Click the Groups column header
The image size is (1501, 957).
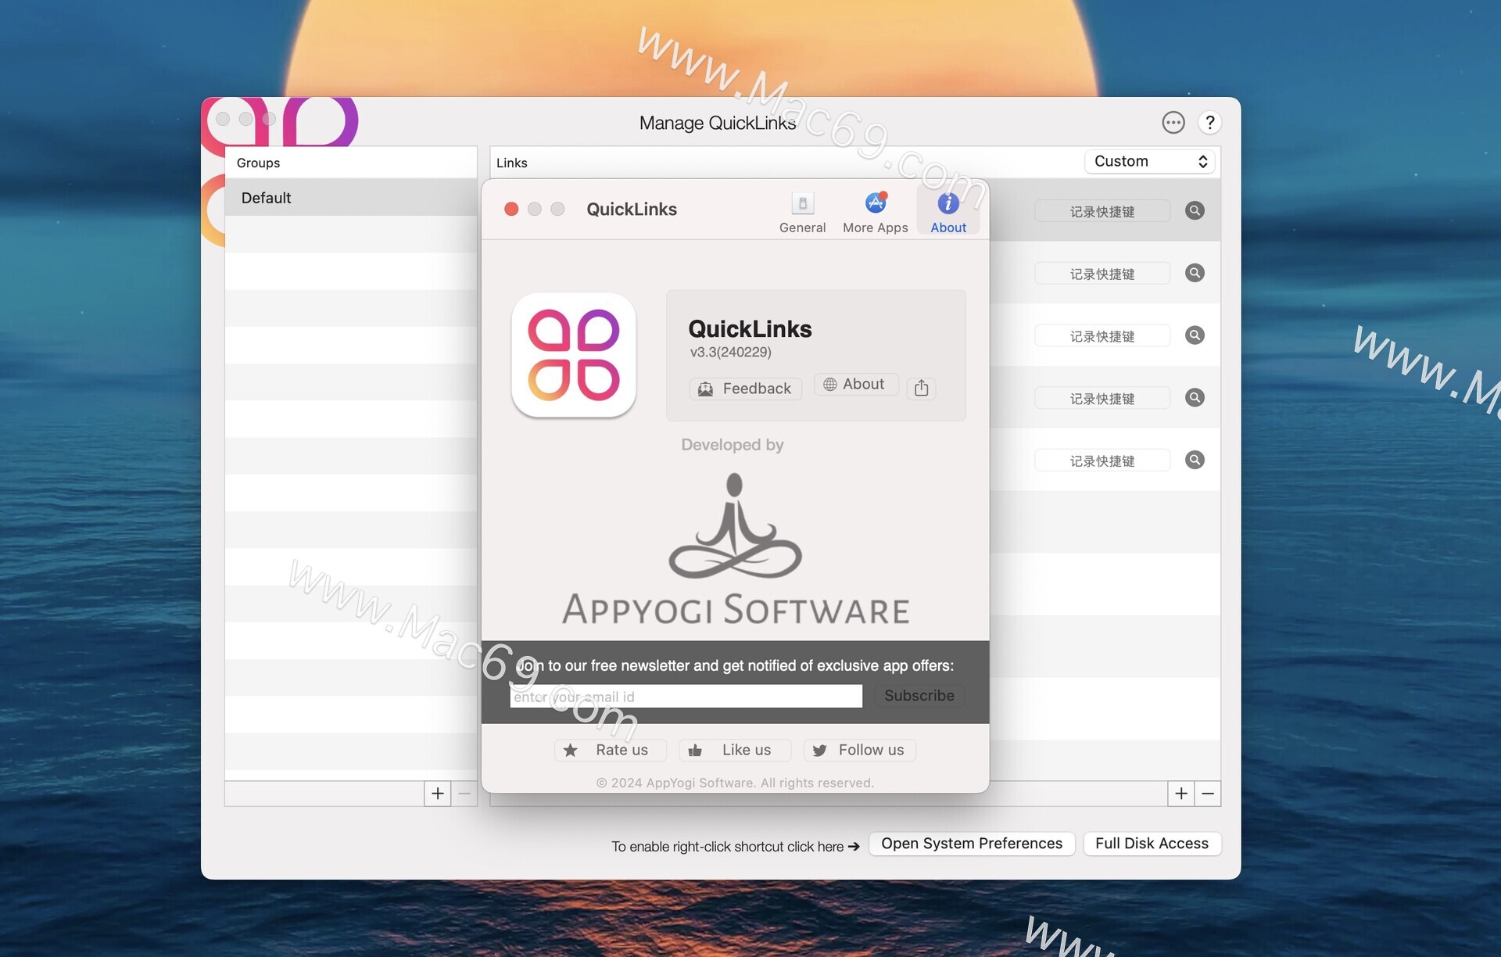pyautogui.click(x=258, y=163)
